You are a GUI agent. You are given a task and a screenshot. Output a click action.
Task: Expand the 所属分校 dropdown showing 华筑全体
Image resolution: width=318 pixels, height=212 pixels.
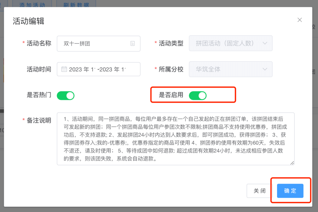pyautogui.click(x=231, y=69)
